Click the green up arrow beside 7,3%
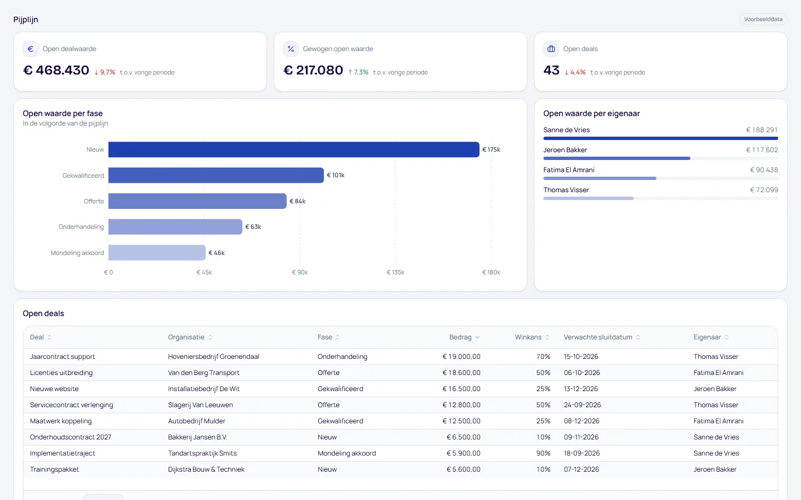 pyautogui.click(x=350, y=73)
